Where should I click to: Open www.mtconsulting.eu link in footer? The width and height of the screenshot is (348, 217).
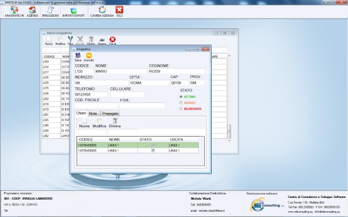click(300, 212)
